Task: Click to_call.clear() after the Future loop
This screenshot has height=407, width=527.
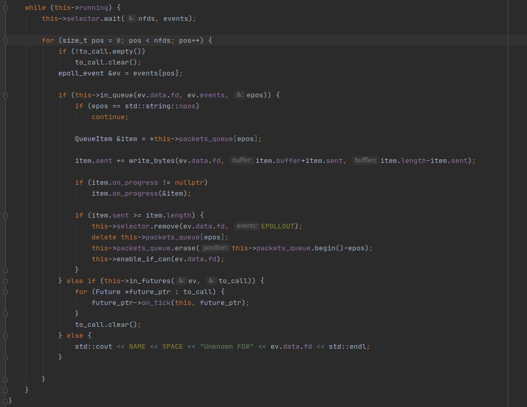Action: [106, 325]
